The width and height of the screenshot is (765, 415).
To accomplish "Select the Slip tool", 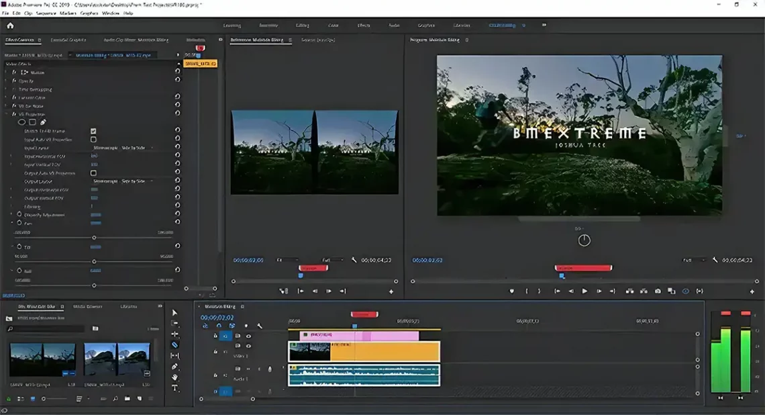I will [174, 356].
